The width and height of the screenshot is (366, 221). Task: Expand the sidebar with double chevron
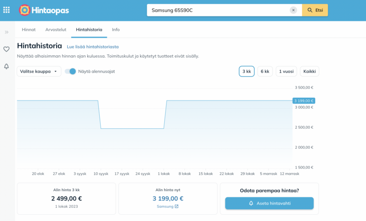[x=6, y=32]
